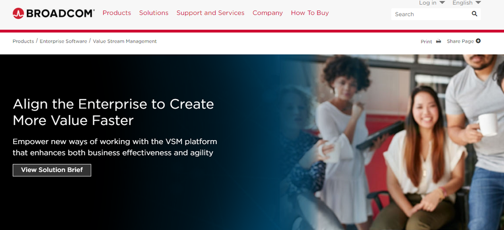Click the Share Page link
The width and height of the screenshot is (504, 230).
[460, 41]
